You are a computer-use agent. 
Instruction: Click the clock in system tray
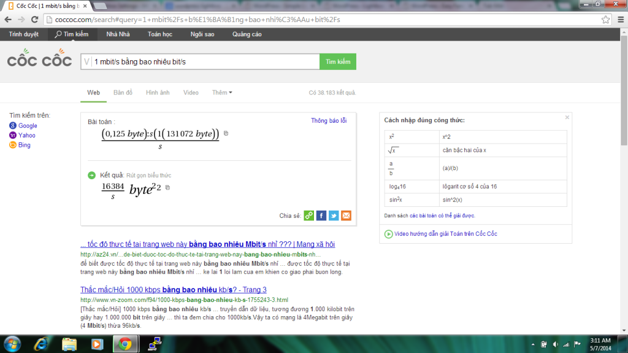coord(600,344)
